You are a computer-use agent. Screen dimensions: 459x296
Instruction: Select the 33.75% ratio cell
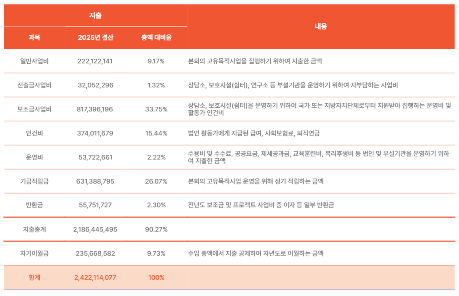tap(156, 109)
